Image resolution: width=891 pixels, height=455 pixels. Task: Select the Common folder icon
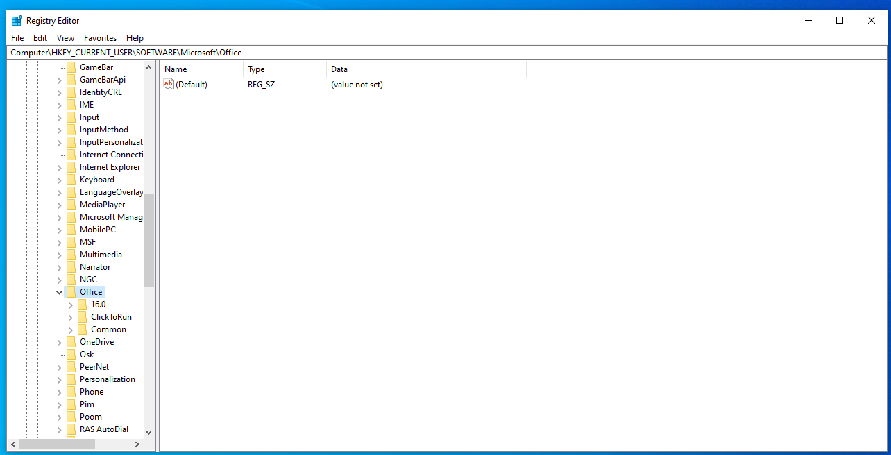82,329
